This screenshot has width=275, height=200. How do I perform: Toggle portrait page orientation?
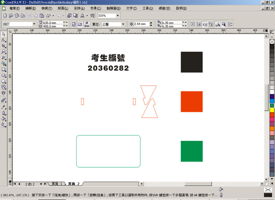coord(74,24)
